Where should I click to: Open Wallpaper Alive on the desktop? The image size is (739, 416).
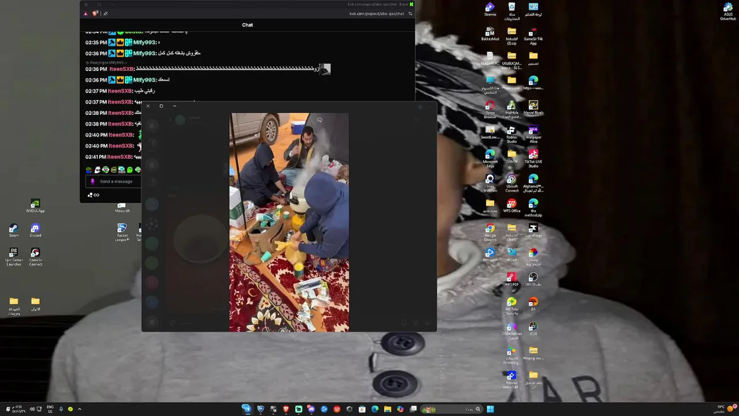pos(533,134)
